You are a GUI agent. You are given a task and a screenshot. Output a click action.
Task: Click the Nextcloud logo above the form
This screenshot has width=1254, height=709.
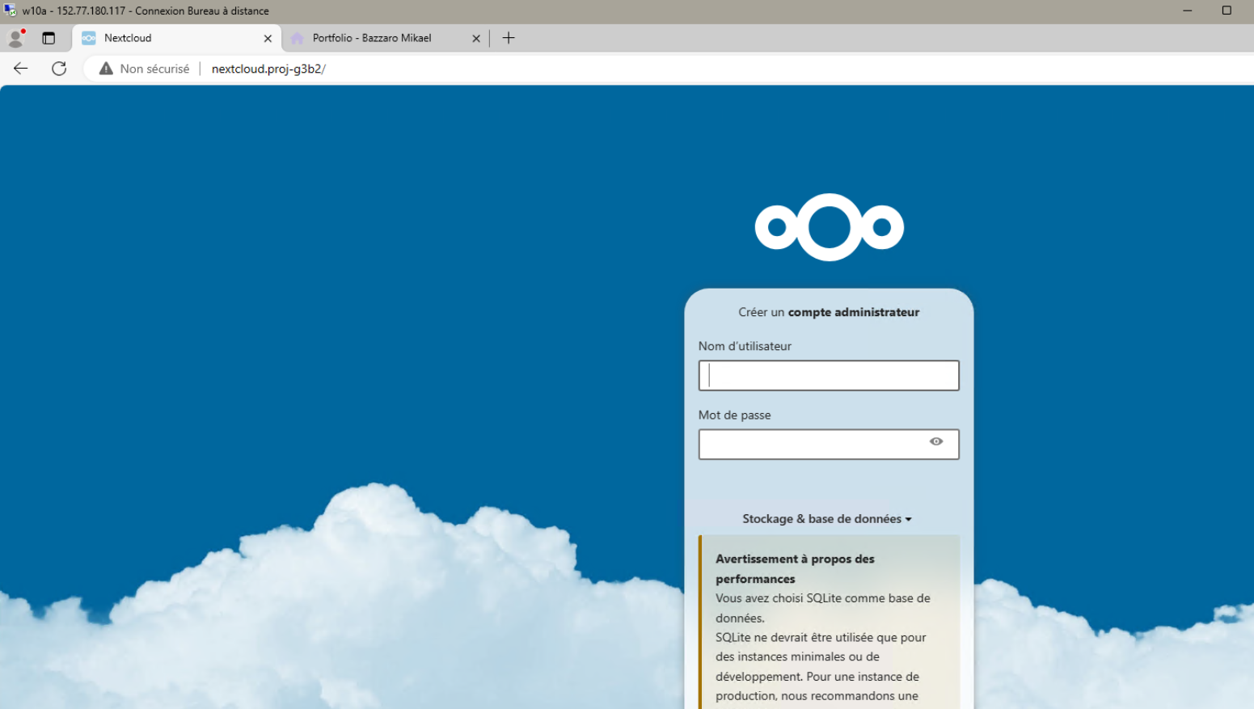point(829,227)
